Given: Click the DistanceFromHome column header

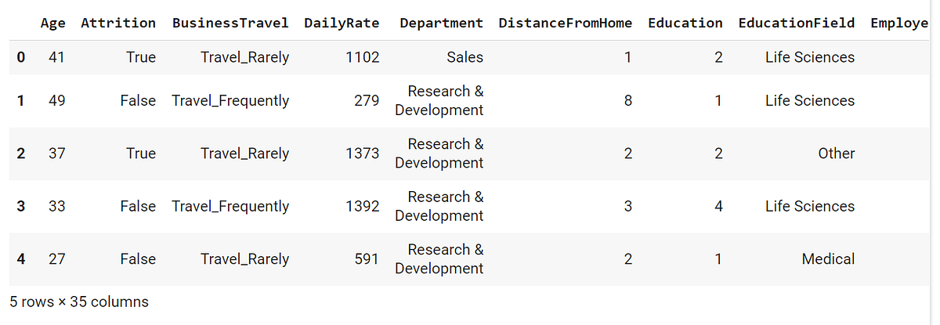Looking at the screenshot, I should (x=565, y=23).
